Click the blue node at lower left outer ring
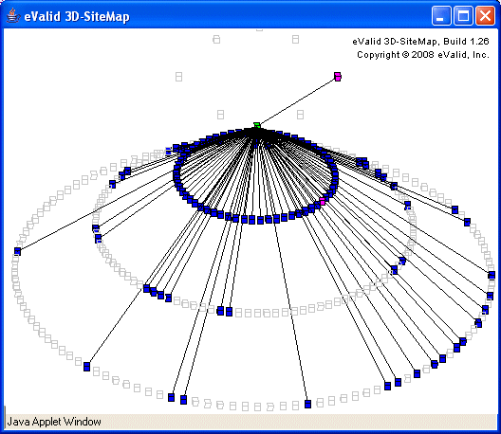This screenshot has width=501, height=434. [x=86, y=367]
